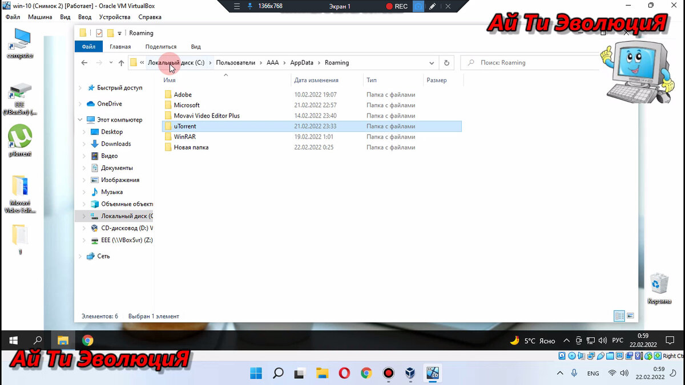Viewport: 685px width, 385px height.
Task: Click Пользователи in the address breadcrumb
Action: 235,63
